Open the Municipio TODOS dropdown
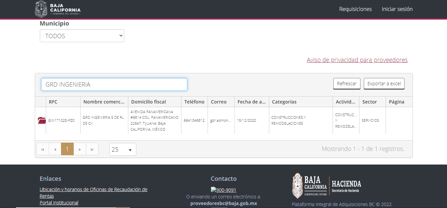Image resolution: width=447 pixels, height=208 pixels. point(82,36)
